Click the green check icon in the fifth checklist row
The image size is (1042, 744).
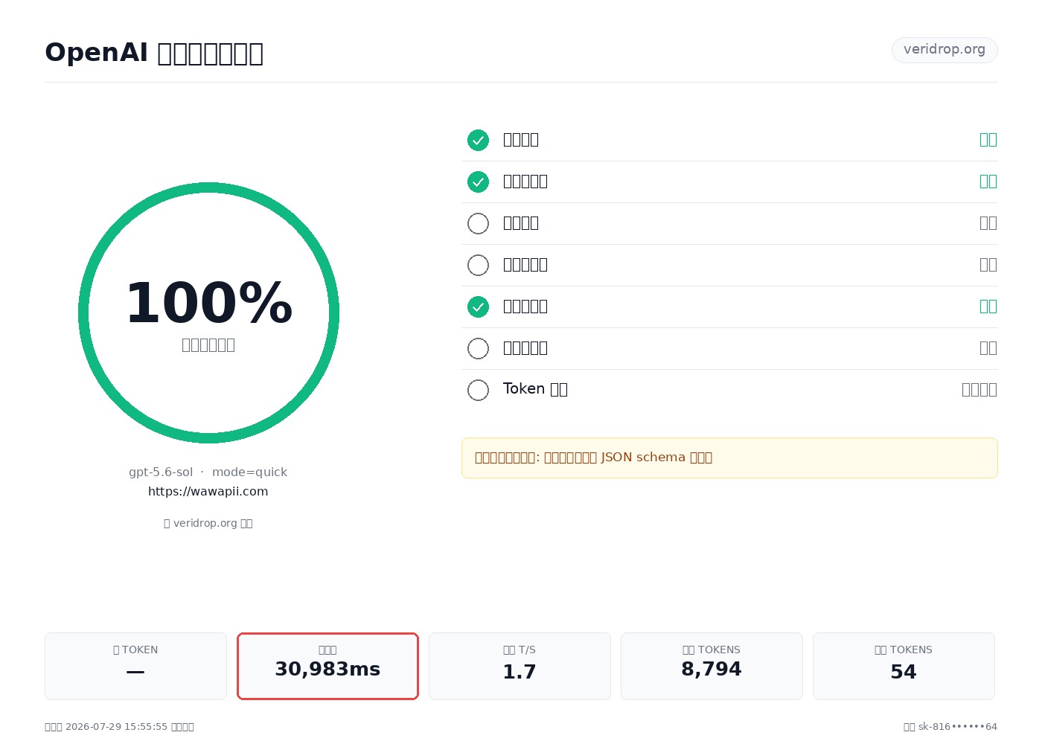(x=478, y=307)
